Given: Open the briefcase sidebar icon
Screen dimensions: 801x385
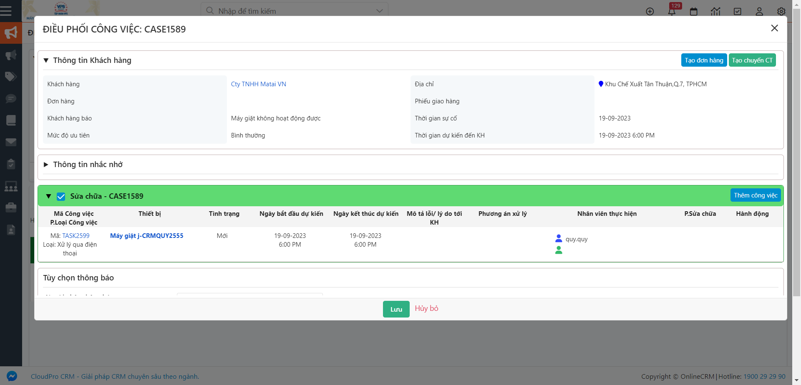Looking at the screenshot, I should (11, 207).
